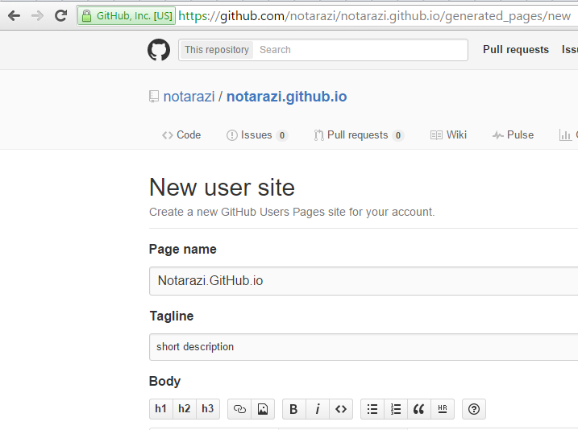
Task: Click the Body label
Action: coord(164,381)
